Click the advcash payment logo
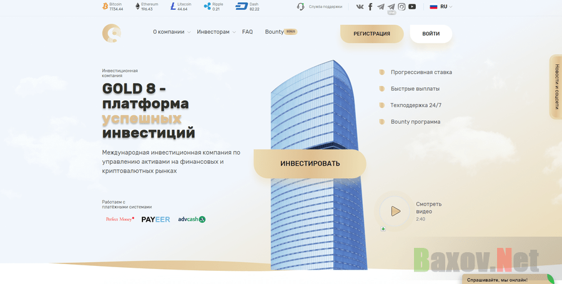Screen dimensions: 562x284 192,219
